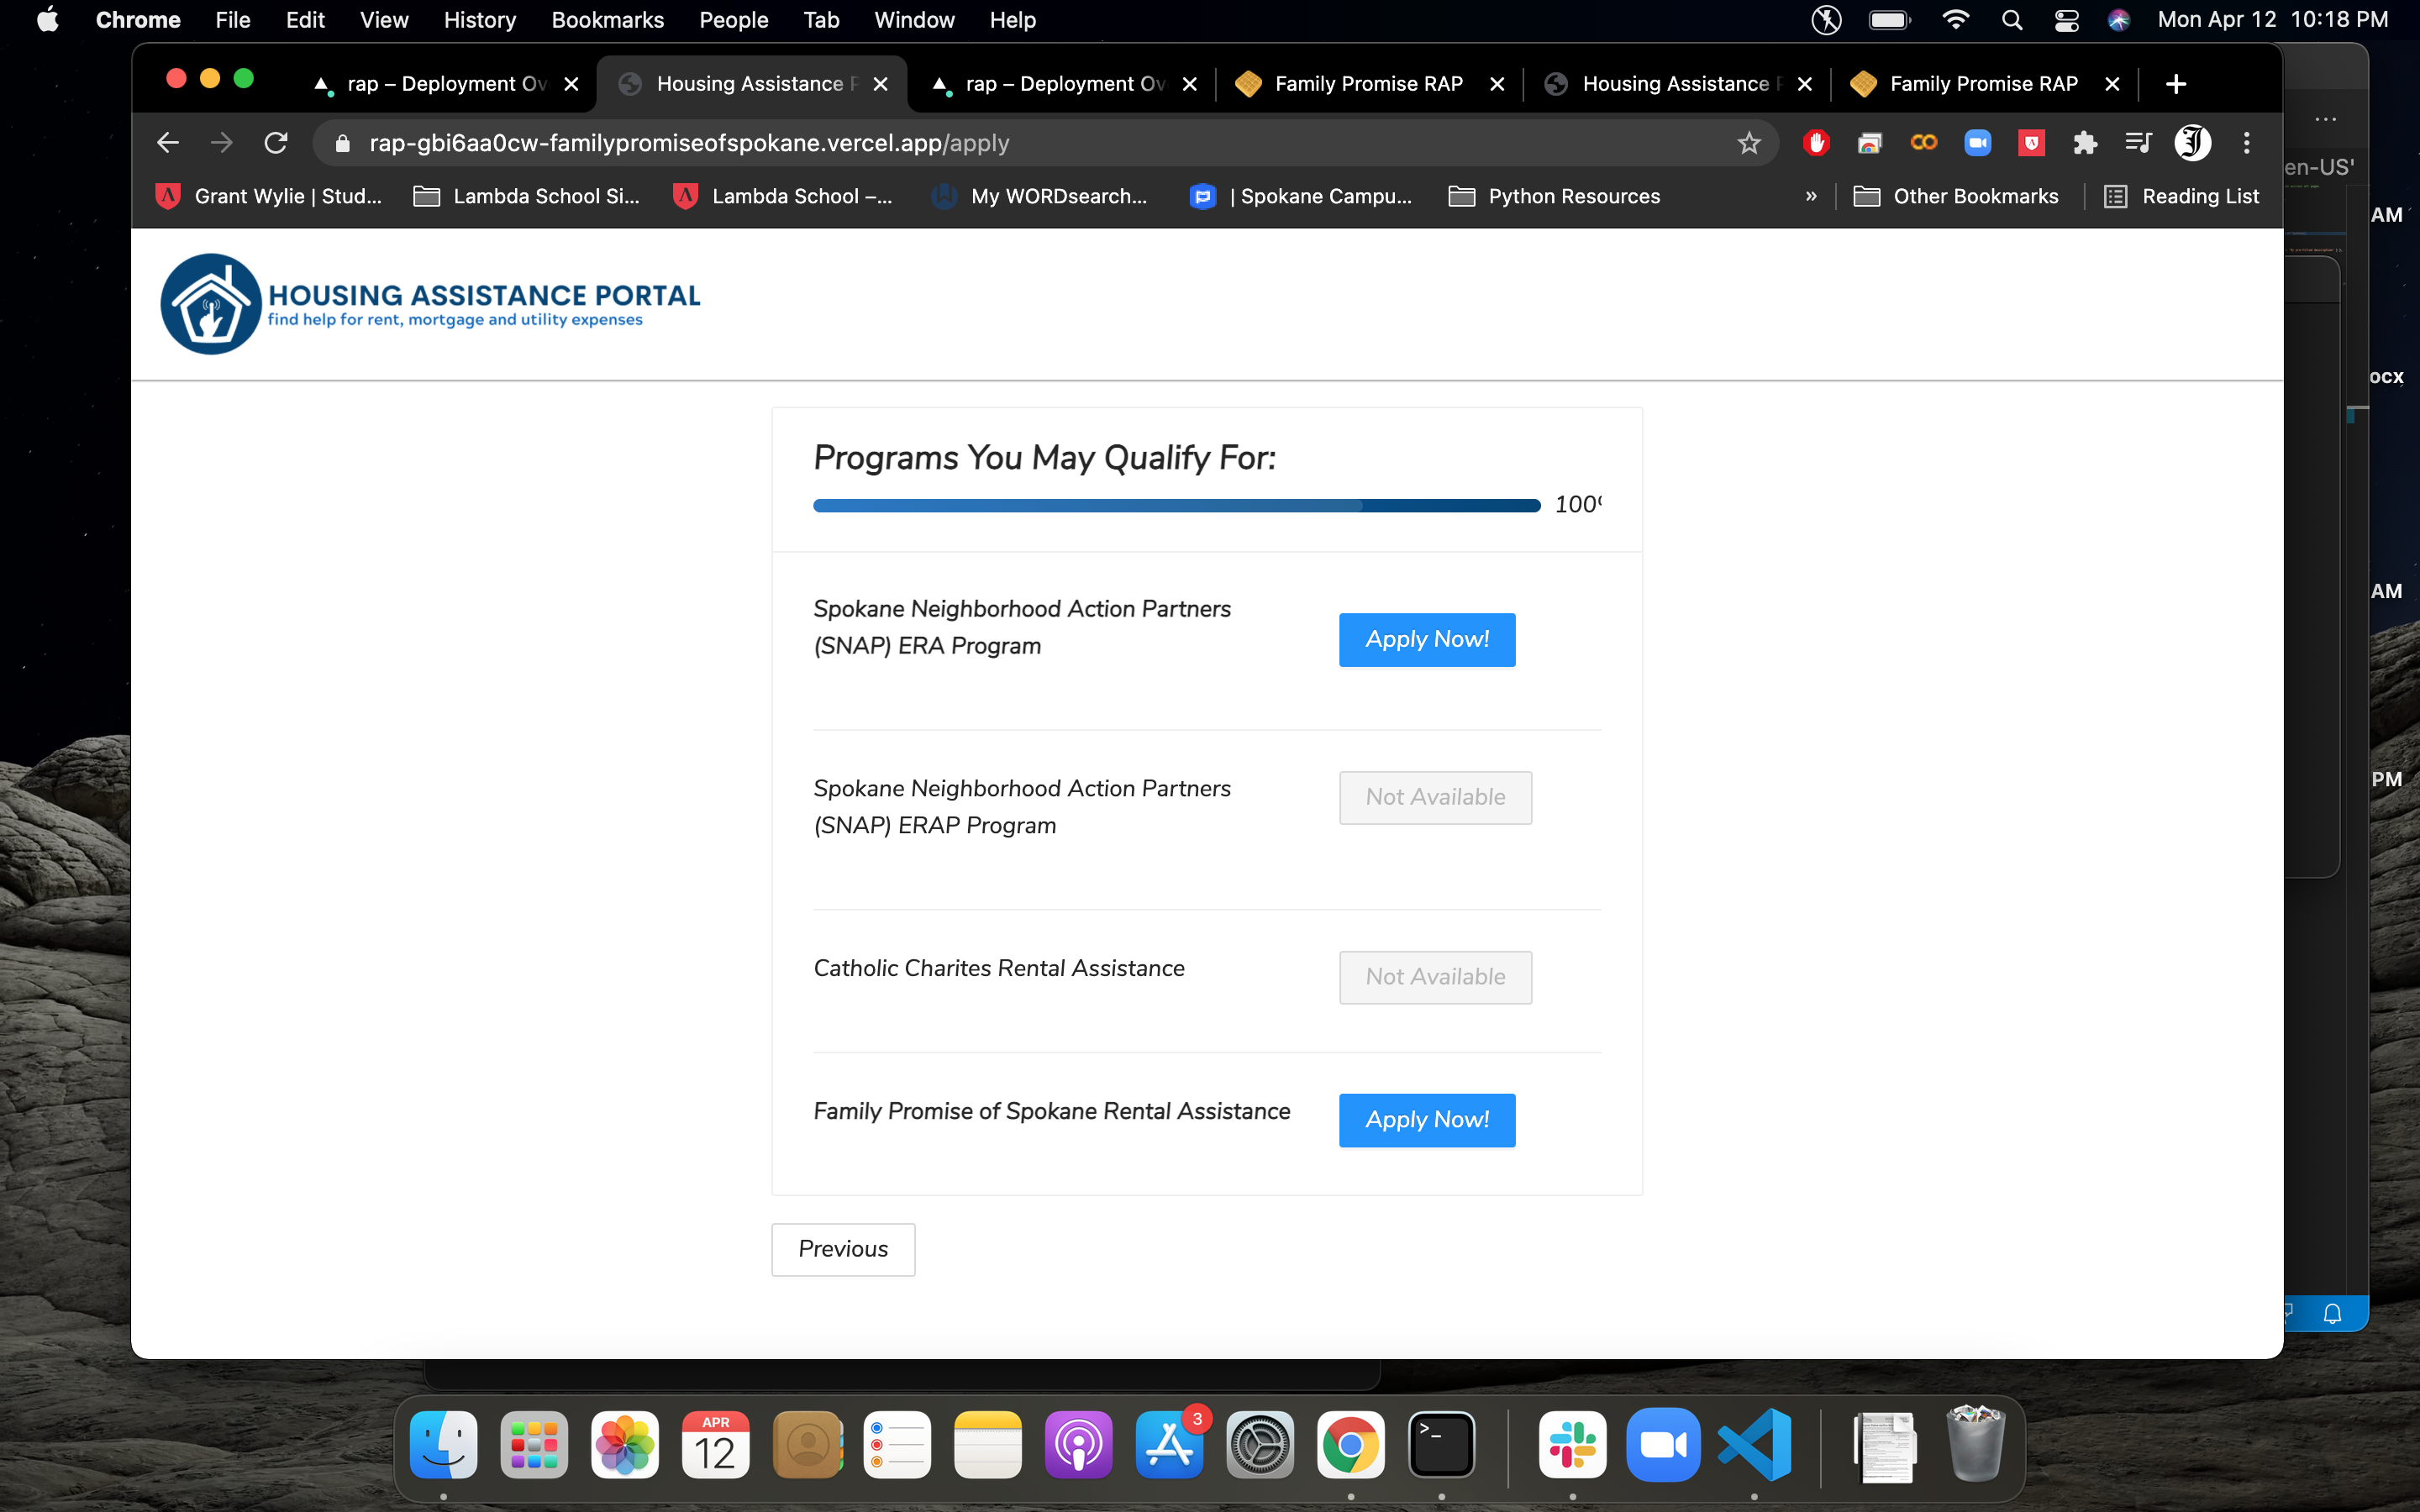
Task: Apply now for SNAP ERA Program
Action: pyautogui.click(x=1427, y=639)
